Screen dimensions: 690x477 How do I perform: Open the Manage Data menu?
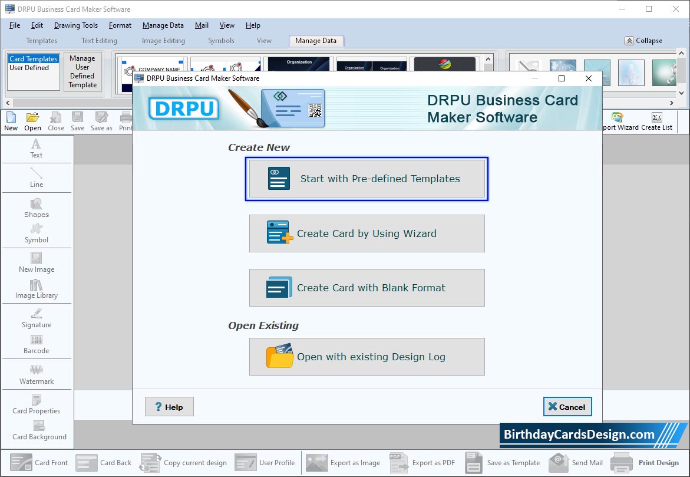[x=163, y=25]
